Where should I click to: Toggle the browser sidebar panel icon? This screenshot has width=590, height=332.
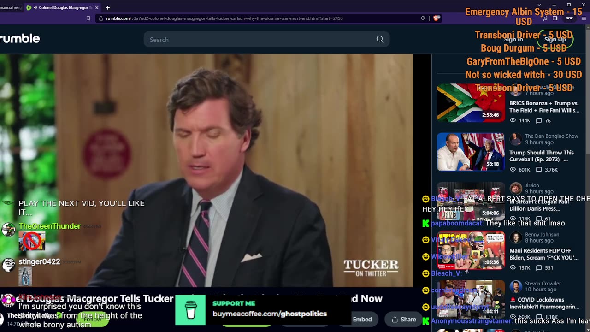[x=555, y=18]
